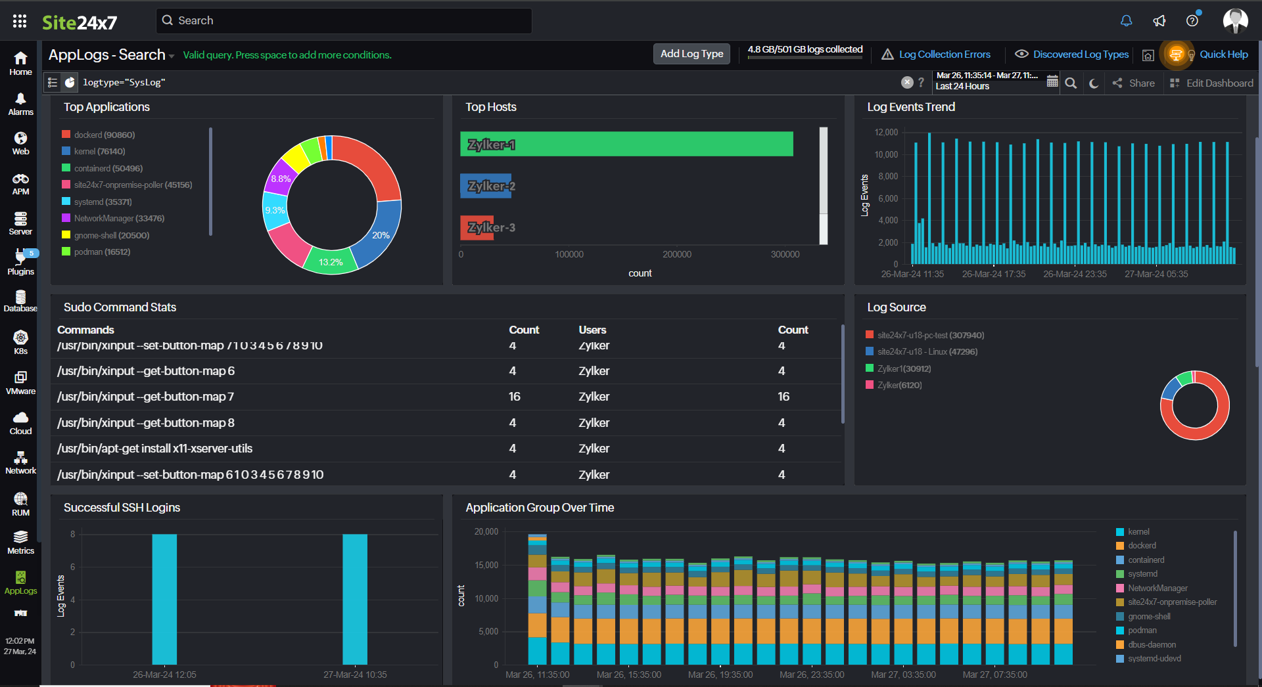Expand the AppLogs - Search dashboard dropdown
Screen dimensions: 1262x687
tap(170, 56)
